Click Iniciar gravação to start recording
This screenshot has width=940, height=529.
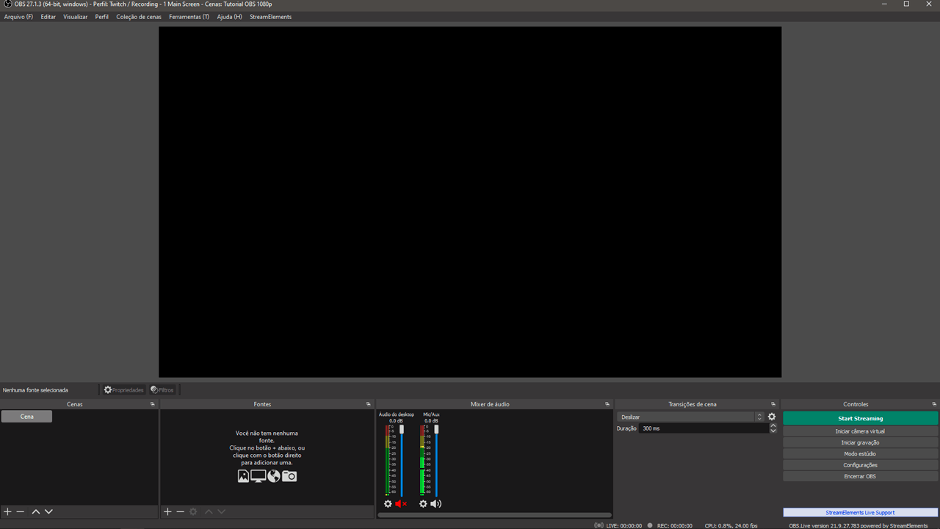point(861,442)
